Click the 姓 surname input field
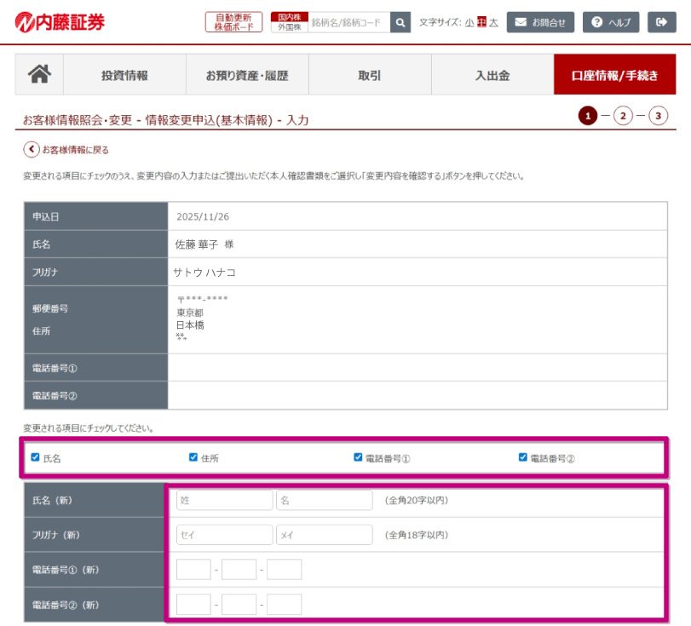 coord(225,500)
